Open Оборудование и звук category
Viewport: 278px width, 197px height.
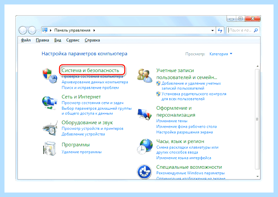(87, 123)
